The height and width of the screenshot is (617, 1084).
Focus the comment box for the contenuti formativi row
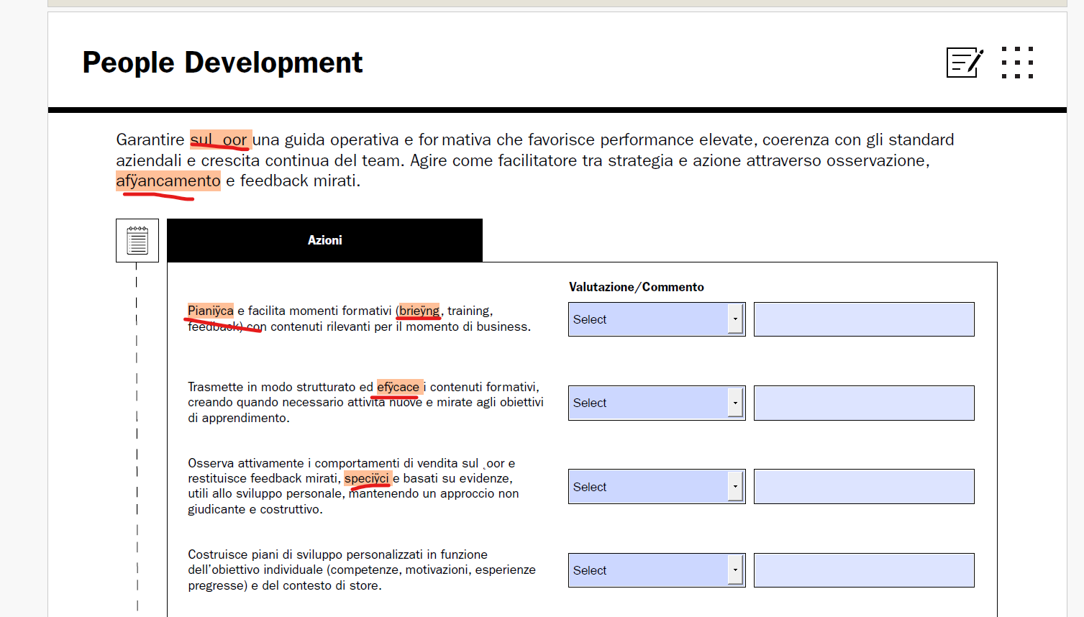(x=864, y=403)
